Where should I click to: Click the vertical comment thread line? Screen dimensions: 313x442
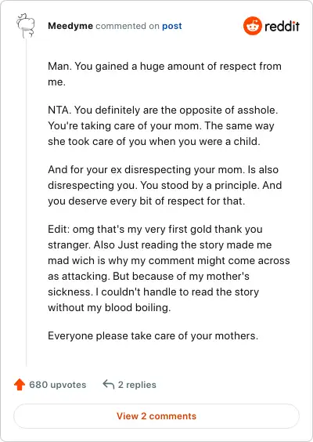click(x=26, y=202)
